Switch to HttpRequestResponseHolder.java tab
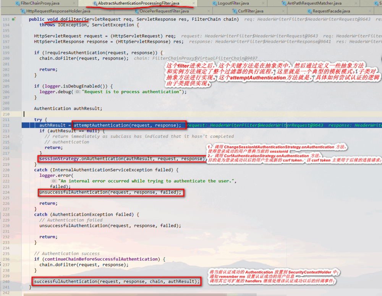Image resolution: width=382 pixels, height=296 pixels. click(x=58, y=11)
